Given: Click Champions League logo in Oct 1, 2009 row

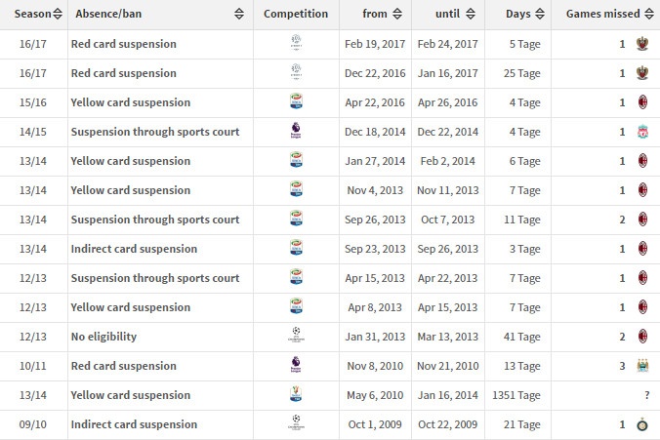Looking at the screenshot, I should (296, 424).
